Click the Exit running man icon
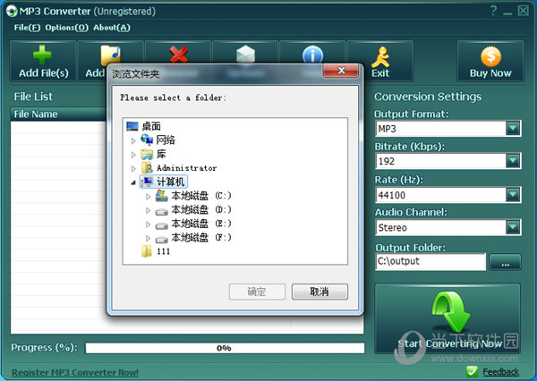Viewport: 537px width, 381px height. (380, 56)
